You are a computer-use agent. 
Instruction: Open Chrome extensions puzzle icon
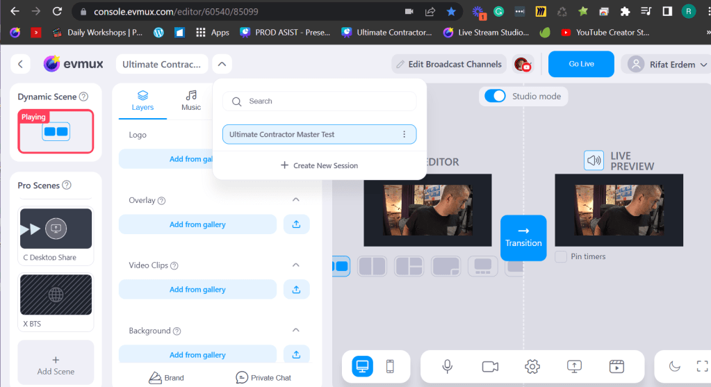click(625, 12)
